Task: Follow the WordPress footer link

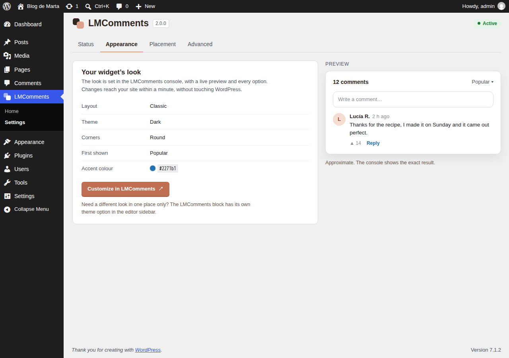Action: pos(148,350)
